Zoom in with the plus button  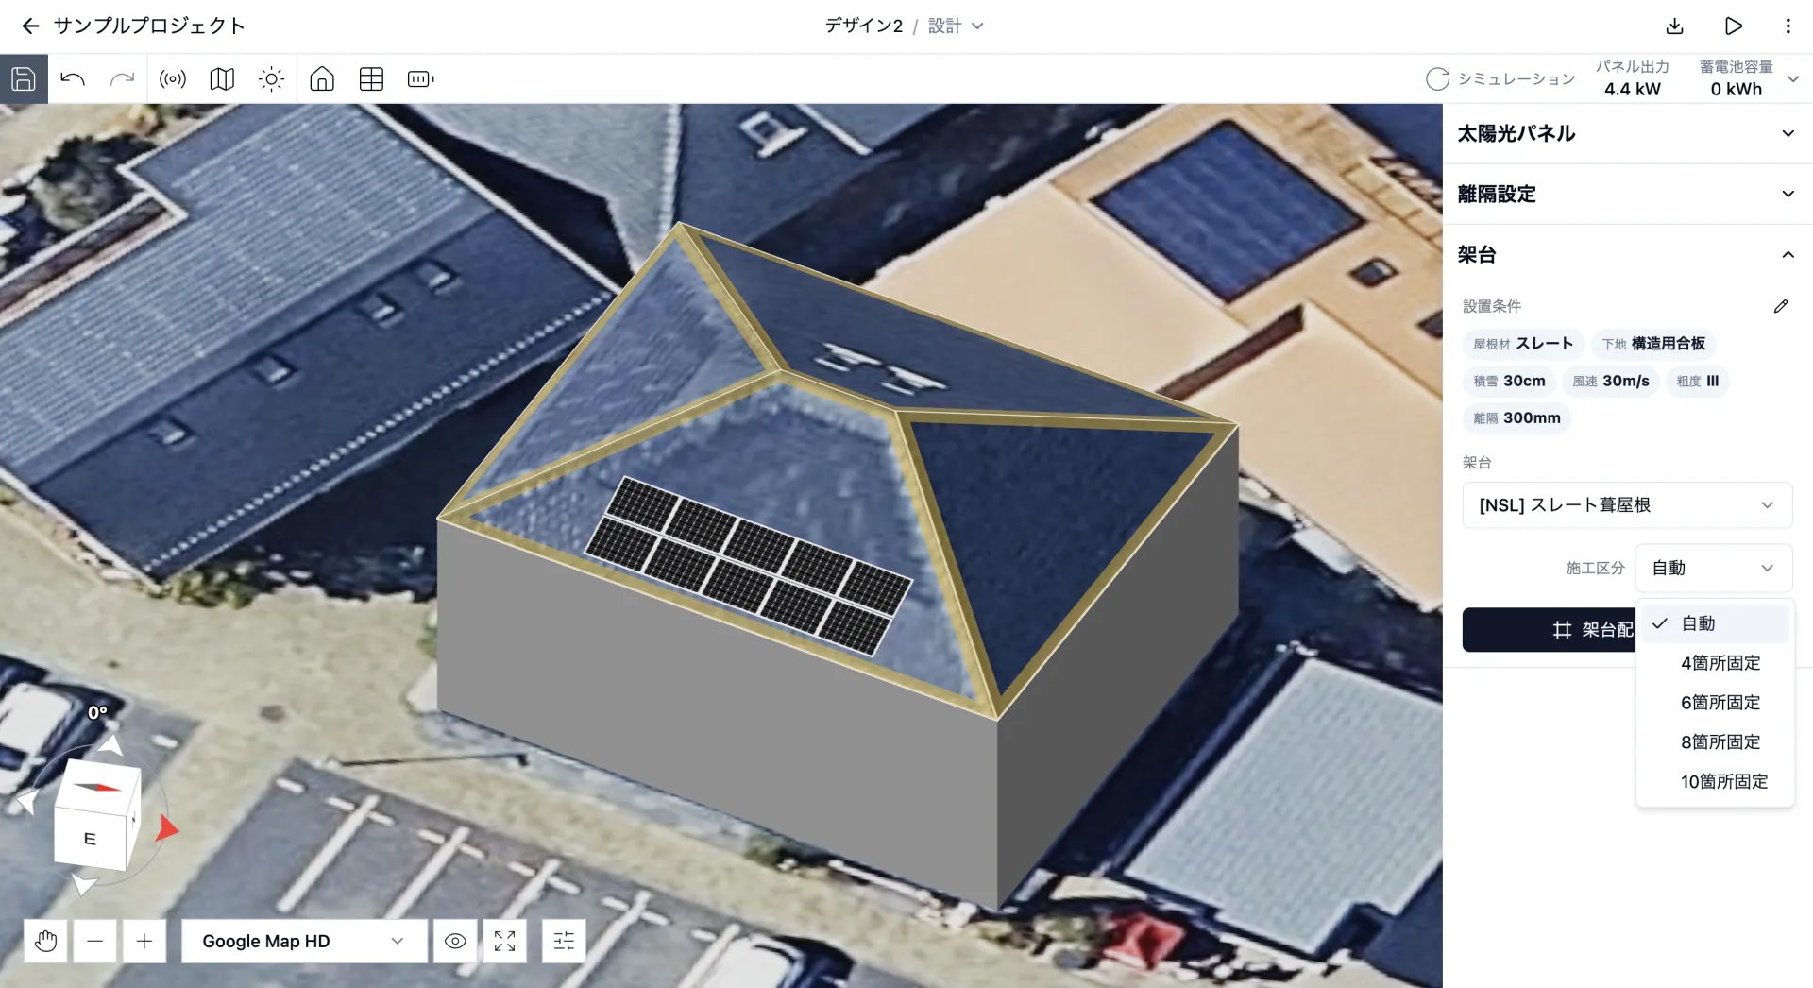[x=144, y=941]
